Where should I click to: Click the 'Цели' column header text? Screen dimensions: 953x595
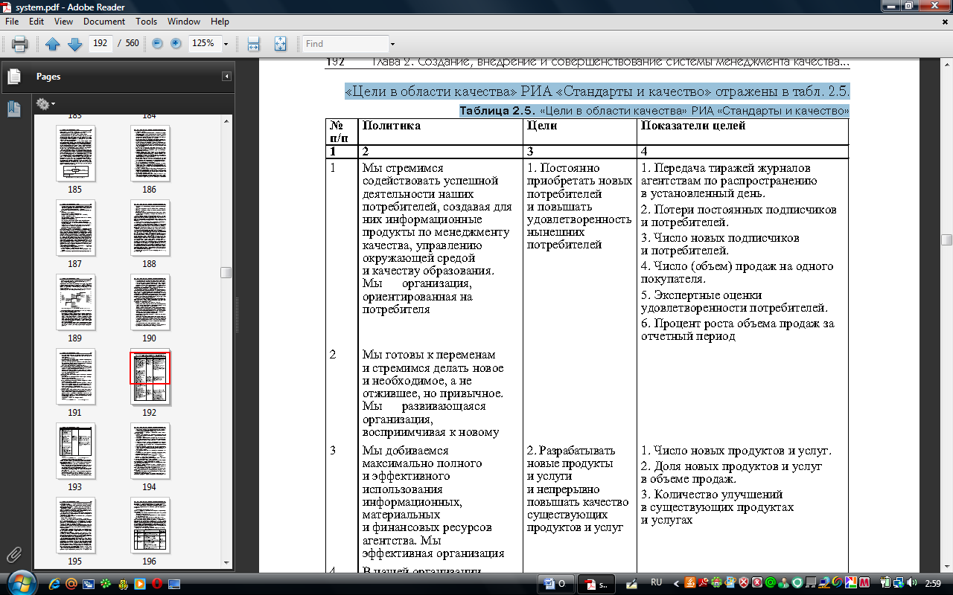542,126
